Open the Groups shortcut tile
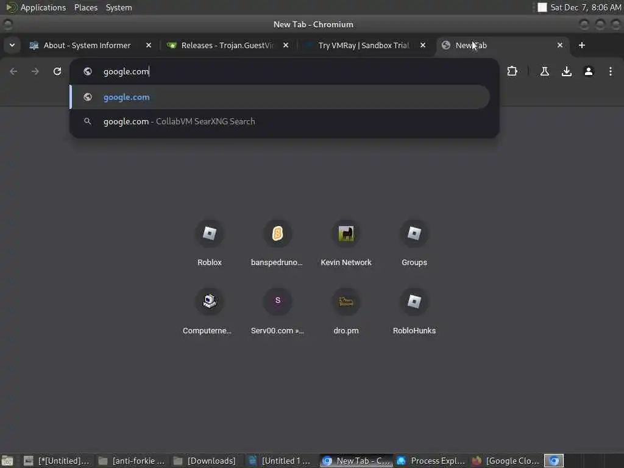The height and width of the screenshot is (468, 624). (414, 243)
